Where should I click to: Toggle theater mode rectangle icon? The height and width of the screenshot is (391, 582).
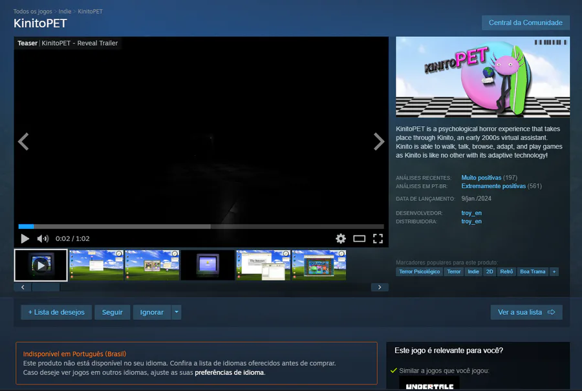pos(359,238)
